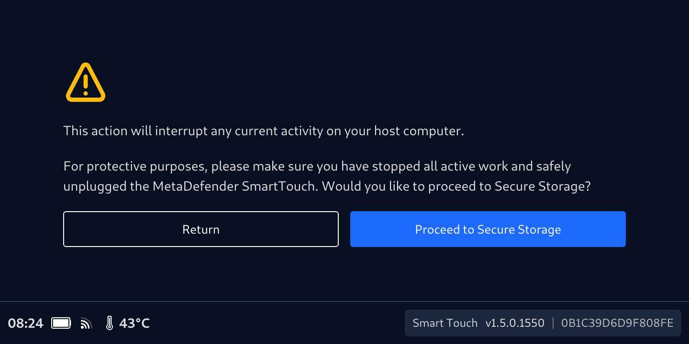Click firmware version v1.5.0.1550
Image resolution: width=689 pixels, height=344 pixels.
point(515,323)
